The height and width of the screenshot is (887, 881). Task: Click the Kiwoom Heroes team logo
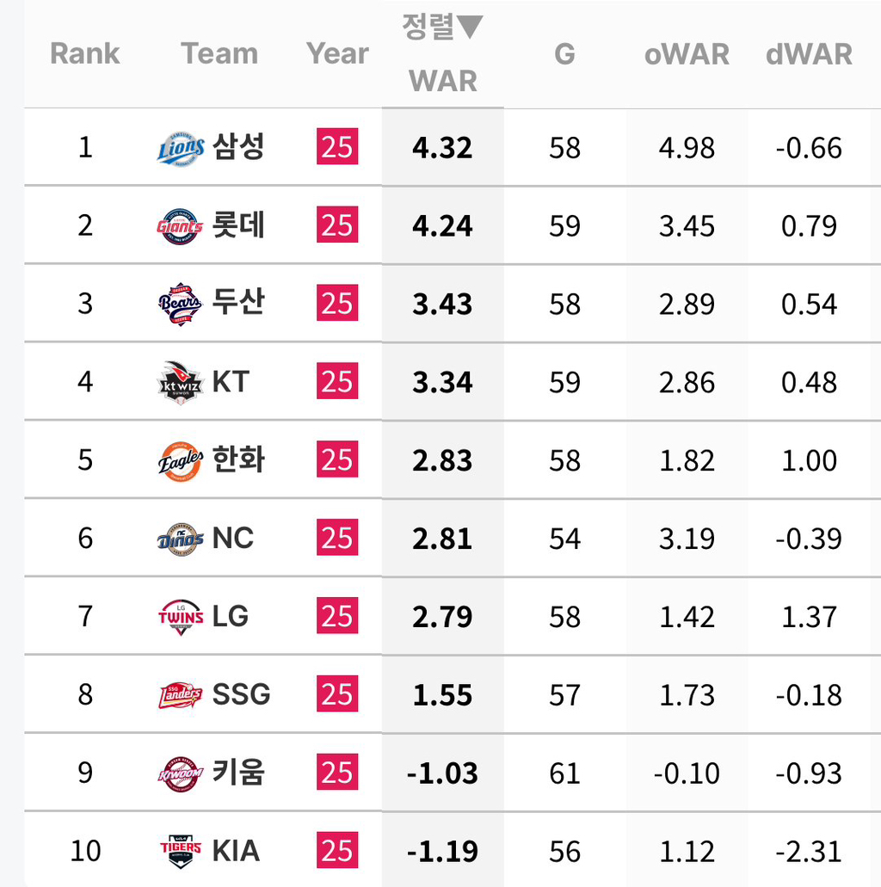[181, 773]
